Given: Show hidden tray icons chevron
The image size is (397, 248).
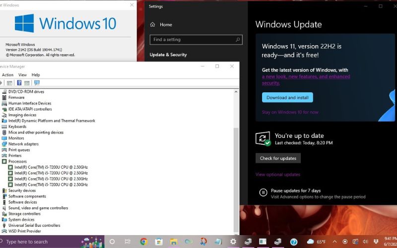Looking at the screenshot, I should [x=334, y=242].
